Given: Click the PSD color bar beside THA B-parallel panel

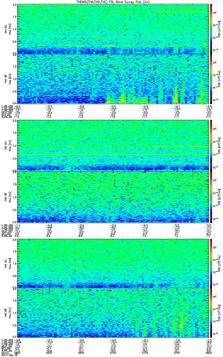Looking at the screenshot, I should (x=211, y=79).
